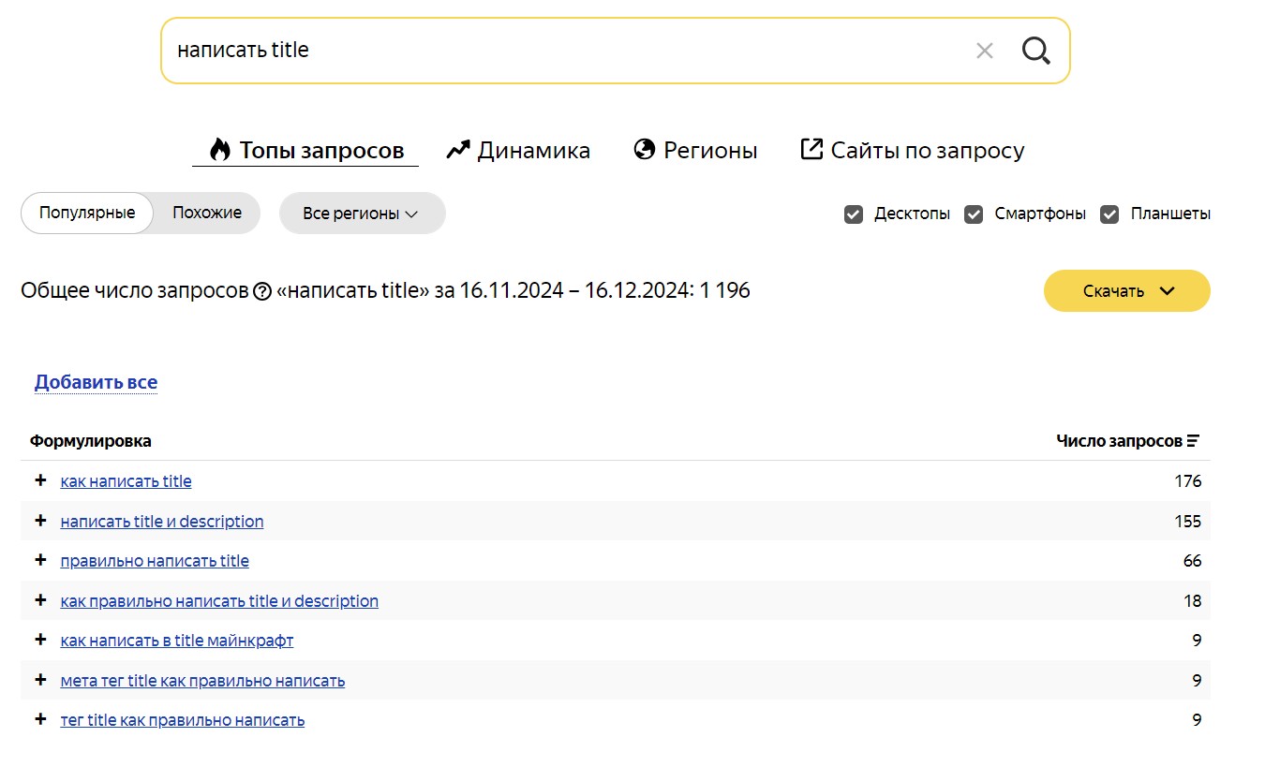
Task: Open the Динамика tab
Action: pyautogui.click(x=518, y=150)
